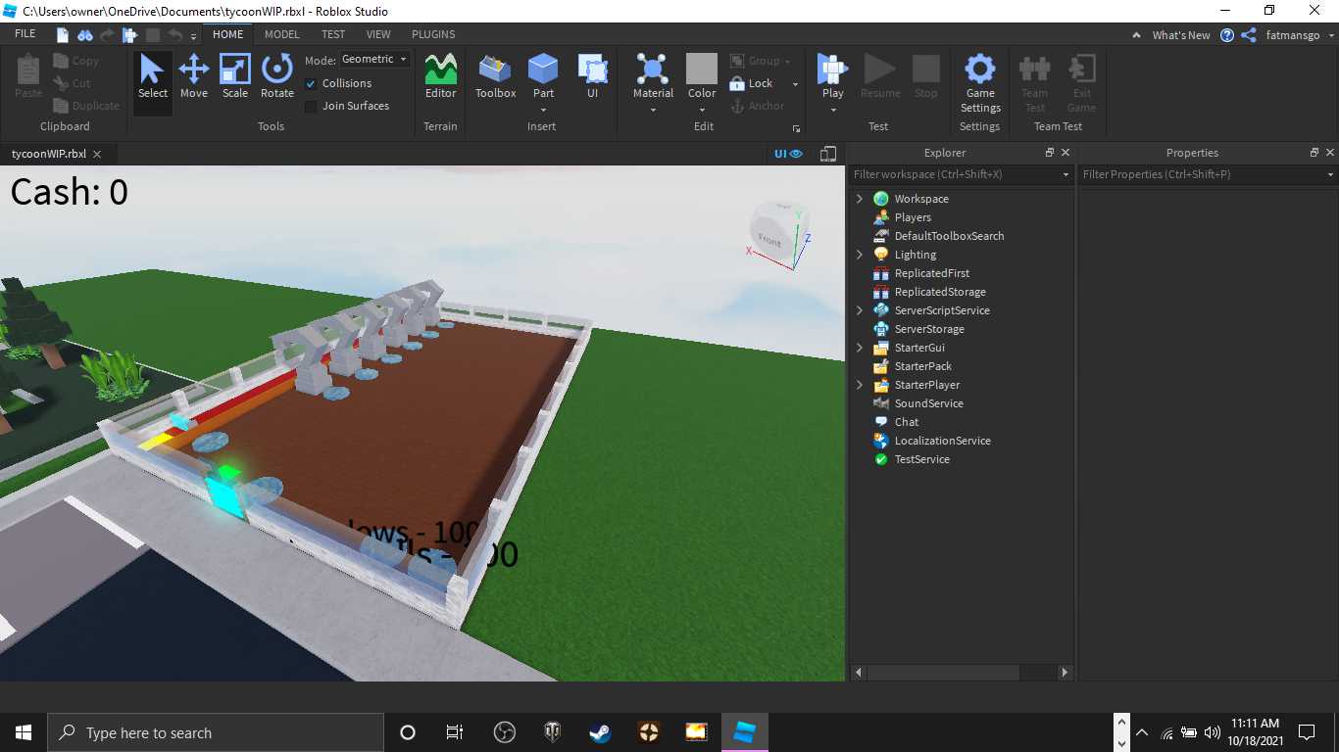Viewport: 1339px width, 752px height.
Task: Switch to the PLUGINS ribbon tab
Action: [433, 34]
